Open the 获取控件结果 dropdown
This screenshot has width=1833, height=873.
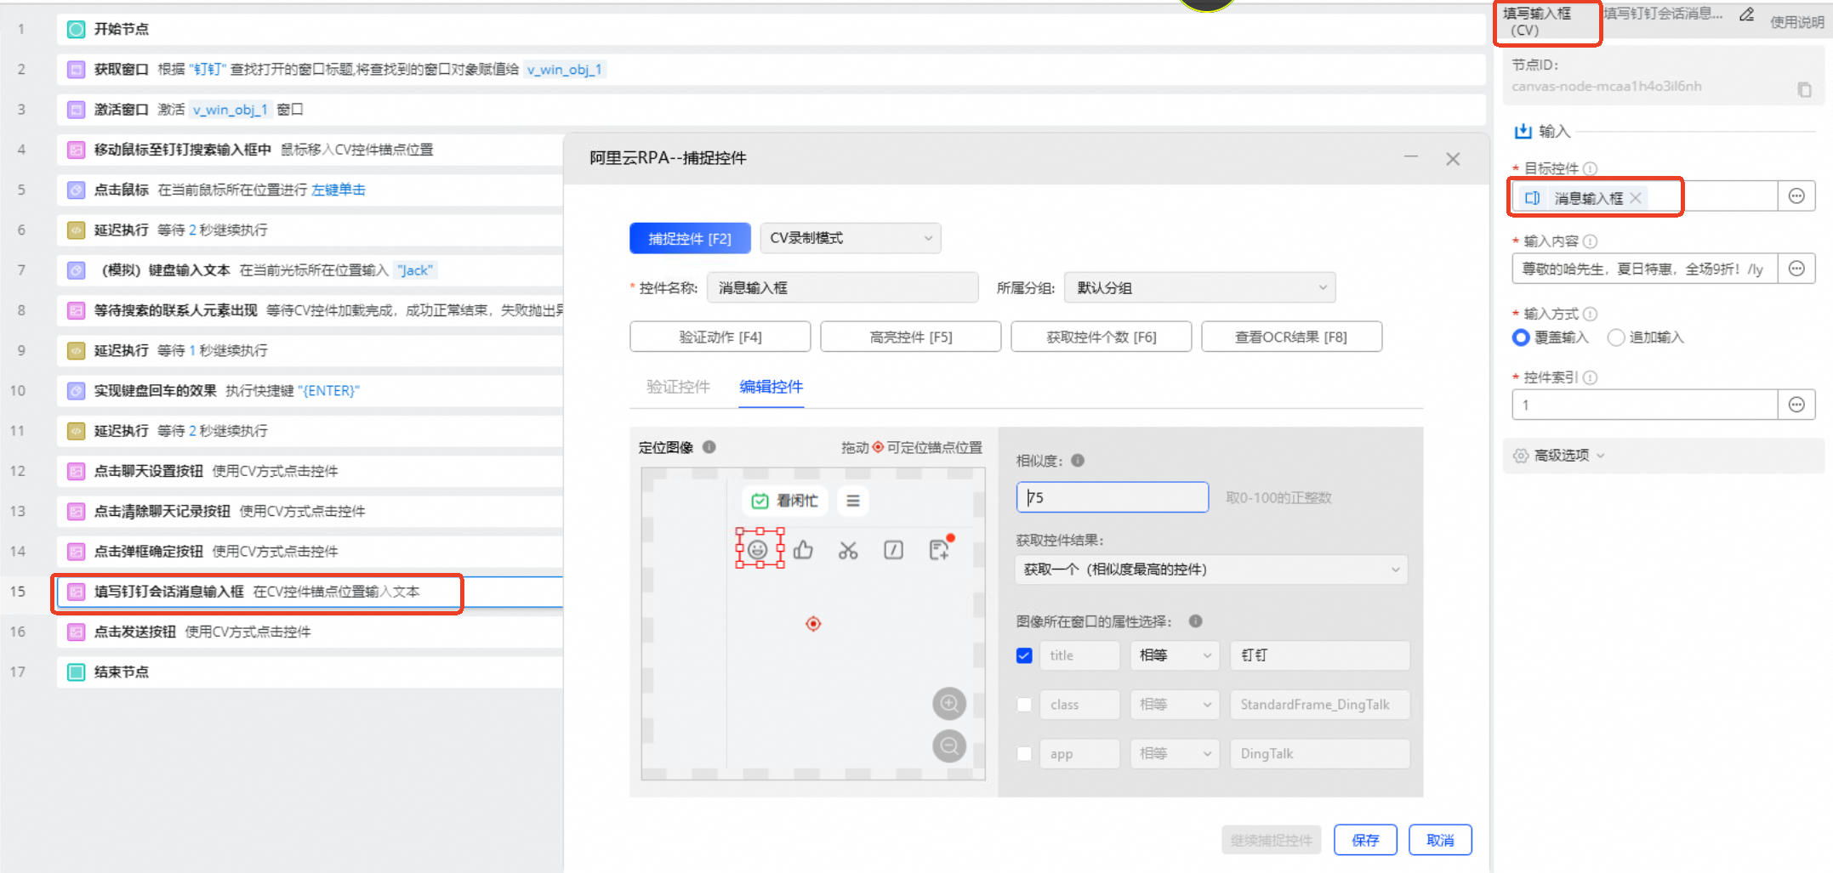tap(1211, 570)
